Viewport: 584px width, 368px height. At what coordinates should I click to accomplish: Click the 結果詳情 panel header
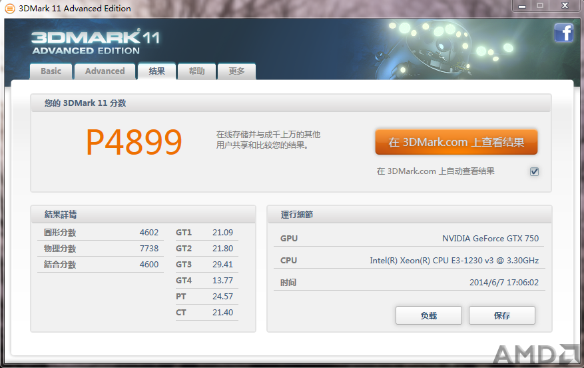(x=143, y=215)
